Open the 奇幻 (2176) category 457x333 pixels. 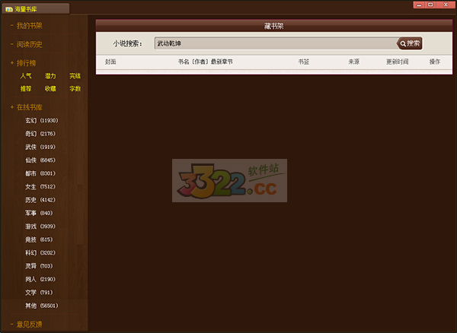(40, 134)
